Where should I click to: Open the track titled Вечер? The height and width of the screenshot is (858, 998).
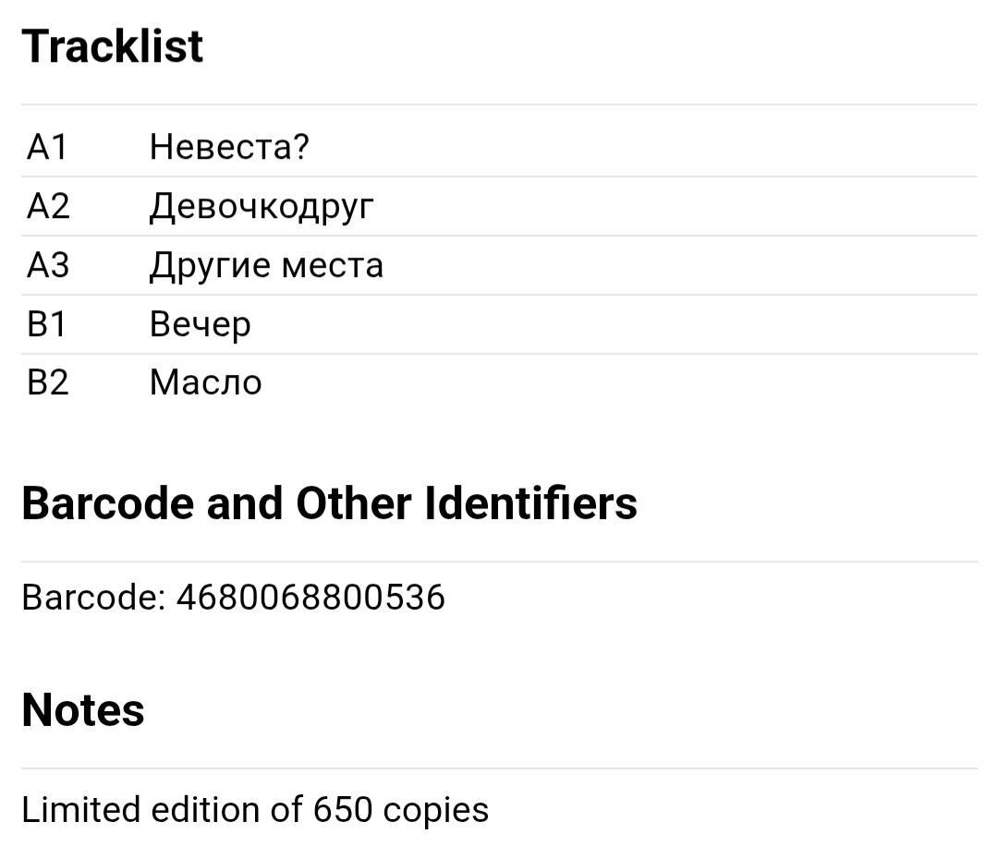tap(200, 326)
